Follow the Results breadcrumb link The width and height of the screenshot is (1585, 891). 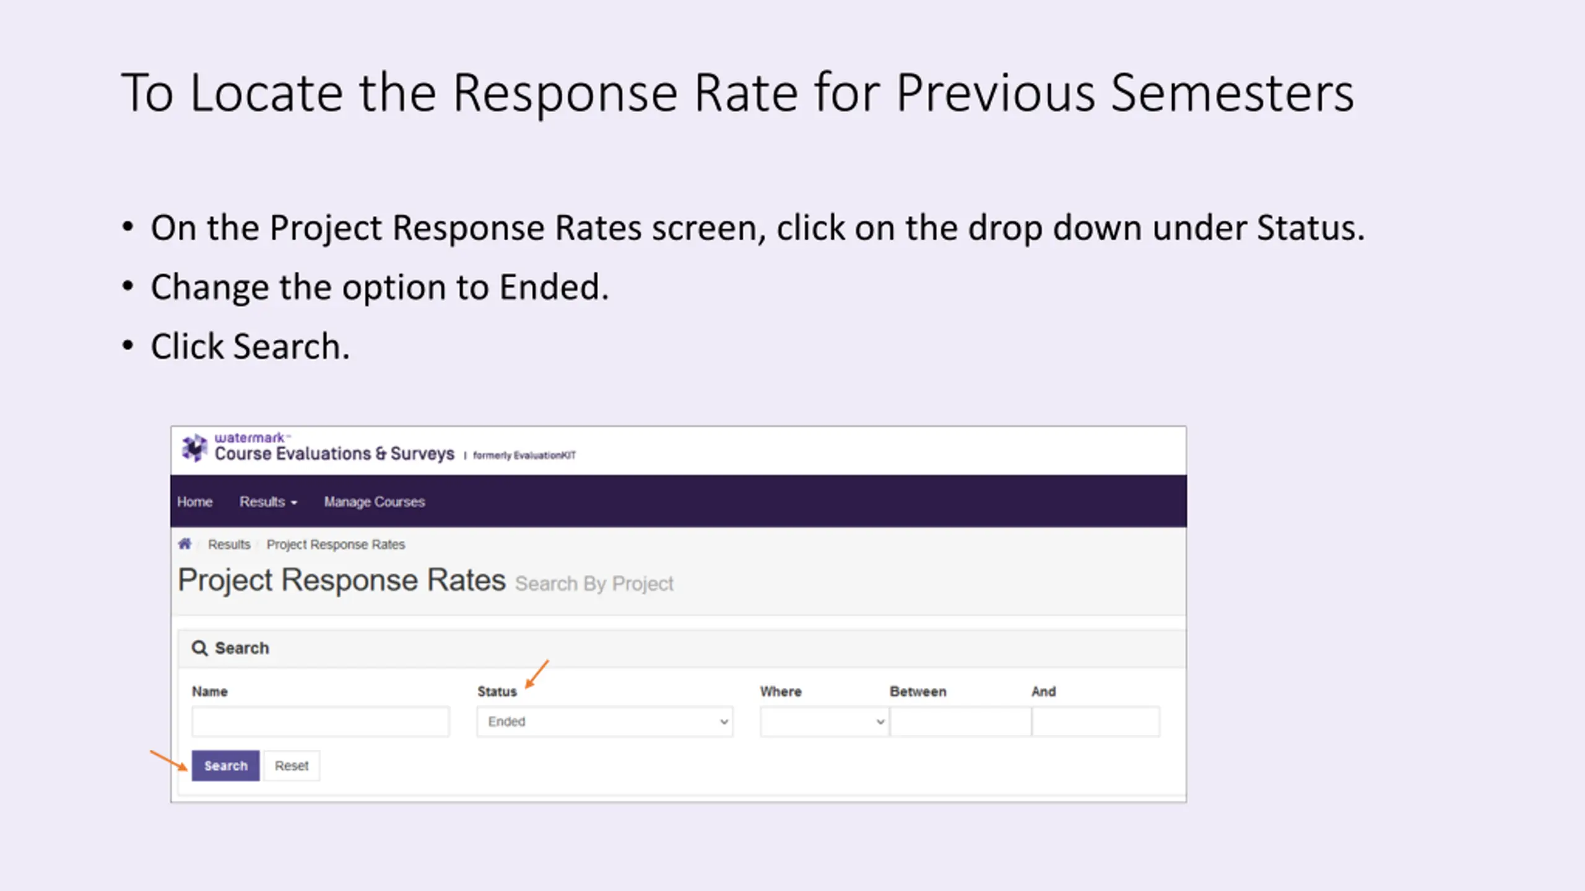229,544
